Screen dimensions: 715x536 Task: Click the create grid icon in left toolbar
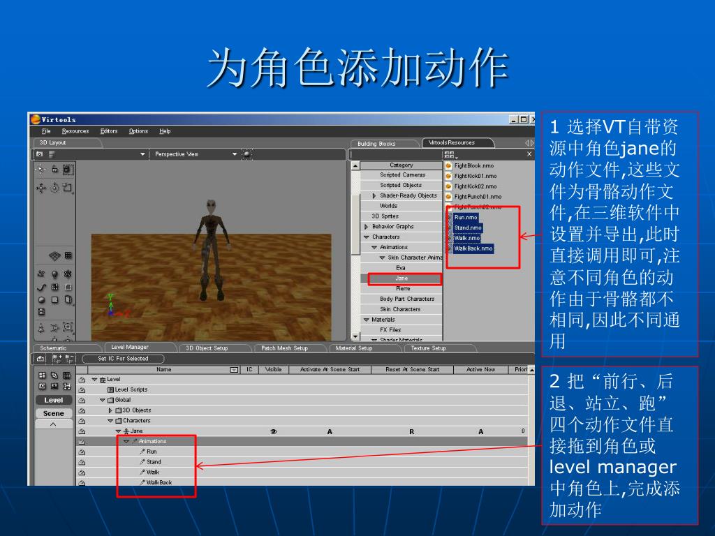point(54,287)
